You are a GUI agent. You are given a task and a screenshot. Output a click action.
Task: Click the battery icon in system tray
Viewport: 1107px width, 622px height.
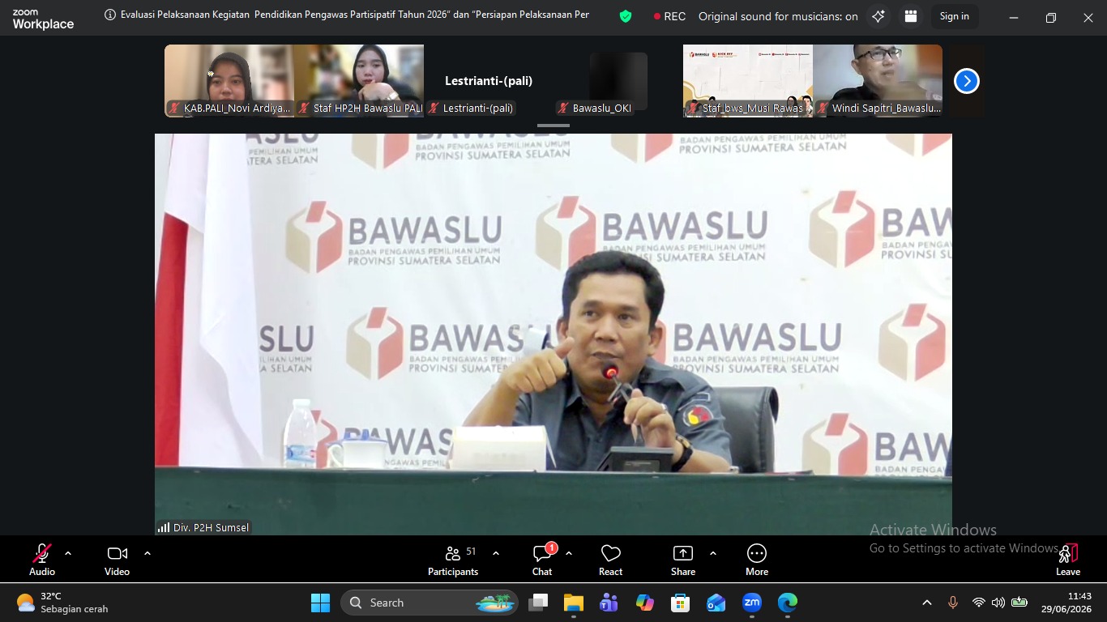tap(1019, 603)
